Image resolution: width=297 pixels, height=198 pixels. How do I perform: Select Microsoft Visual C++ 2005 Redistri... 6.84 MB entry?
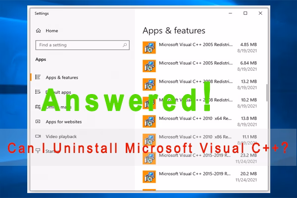pyautogui.click(x=199, y=66)
